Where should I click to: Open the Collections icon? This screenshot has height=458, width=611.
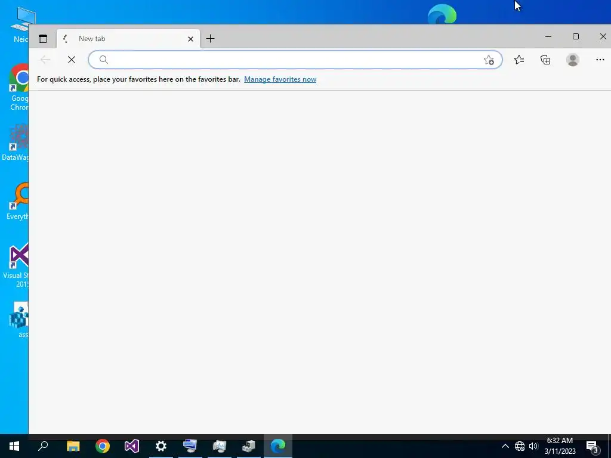pyautogui.click(x=545, y=60)
